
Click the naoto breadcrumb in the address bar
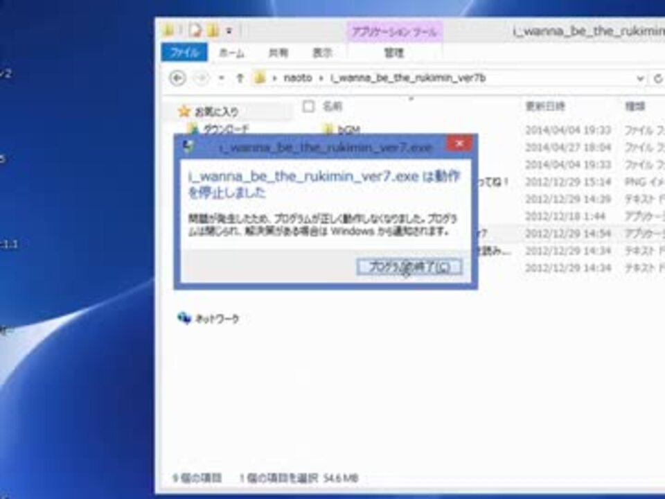(x=298, y=78)
